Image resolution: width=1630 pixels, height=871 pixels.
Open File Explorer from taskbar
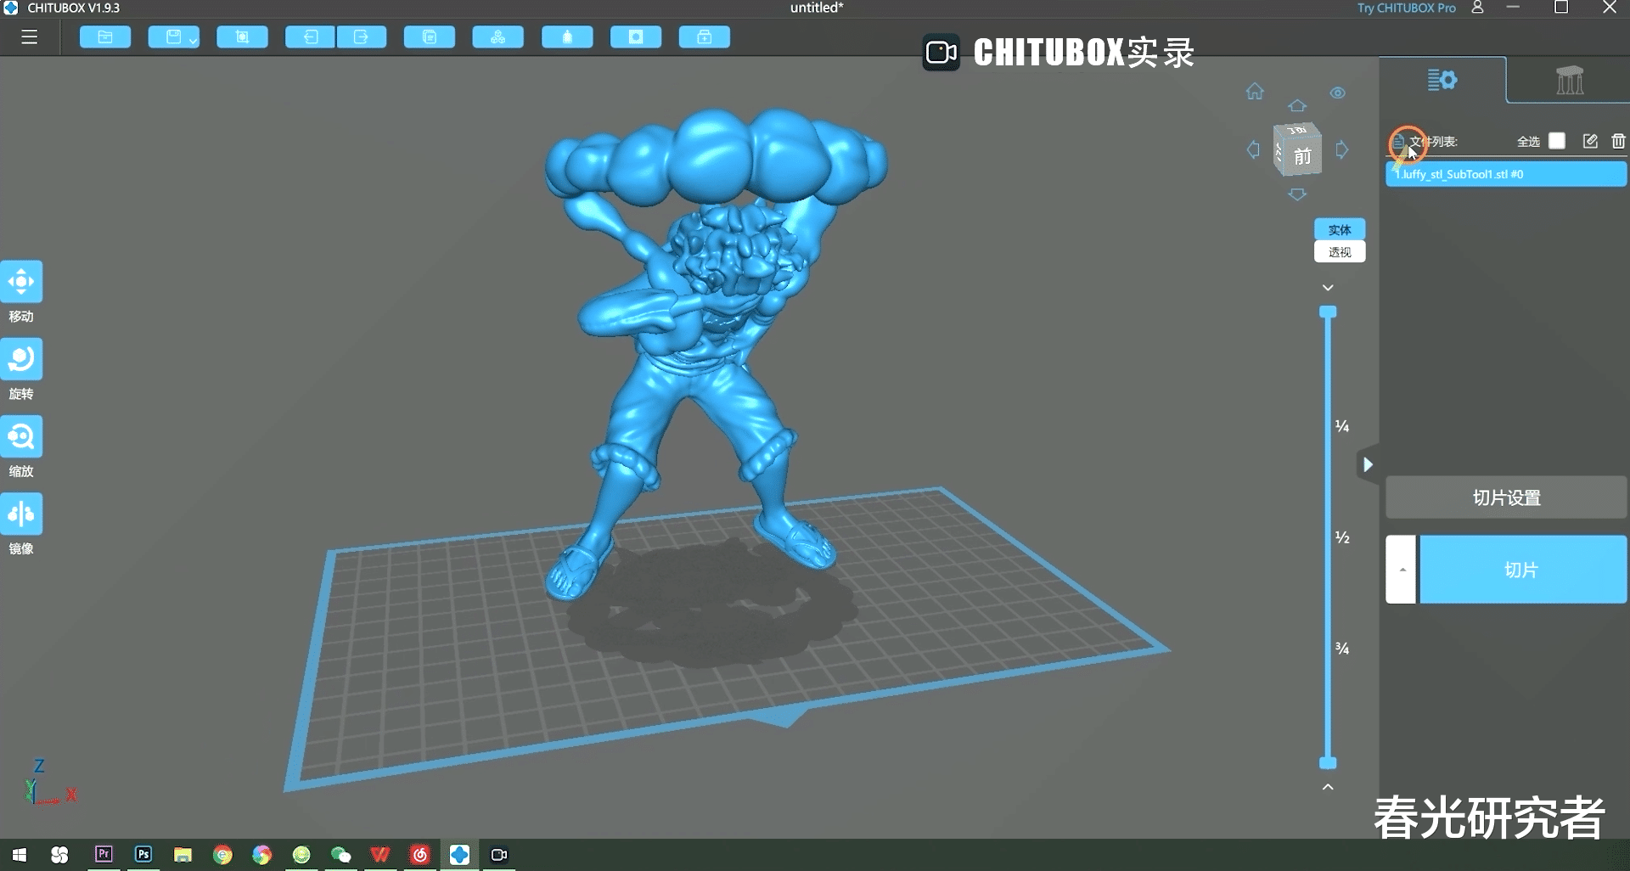coord(183,855)
